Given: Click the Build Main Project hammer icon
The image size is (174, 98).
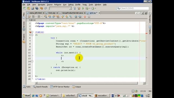Looking at the screenshot, I should pyautogui.click(x=75, y=8).
